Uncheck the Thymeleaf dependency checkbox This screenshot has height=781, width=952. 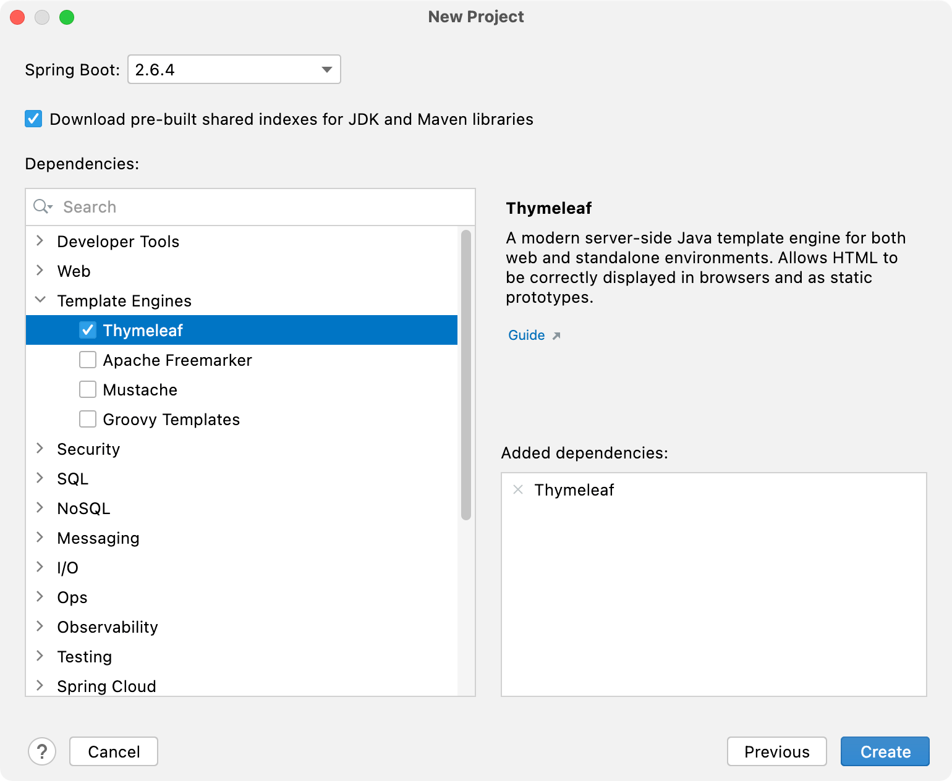88,330
